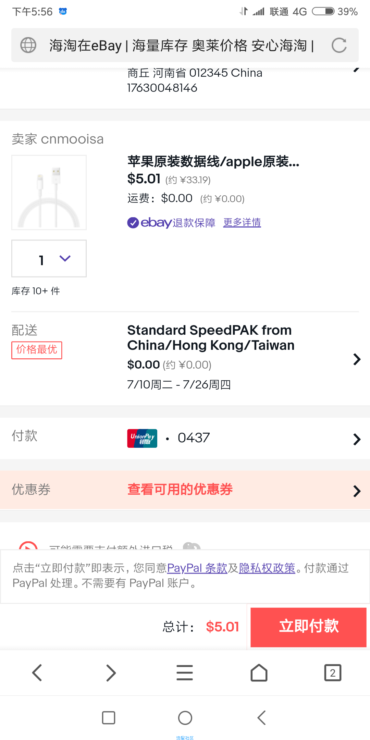Screen dimensions: 370x740
Task: Open the 隐私权政策 link
Action: (267, 568)
